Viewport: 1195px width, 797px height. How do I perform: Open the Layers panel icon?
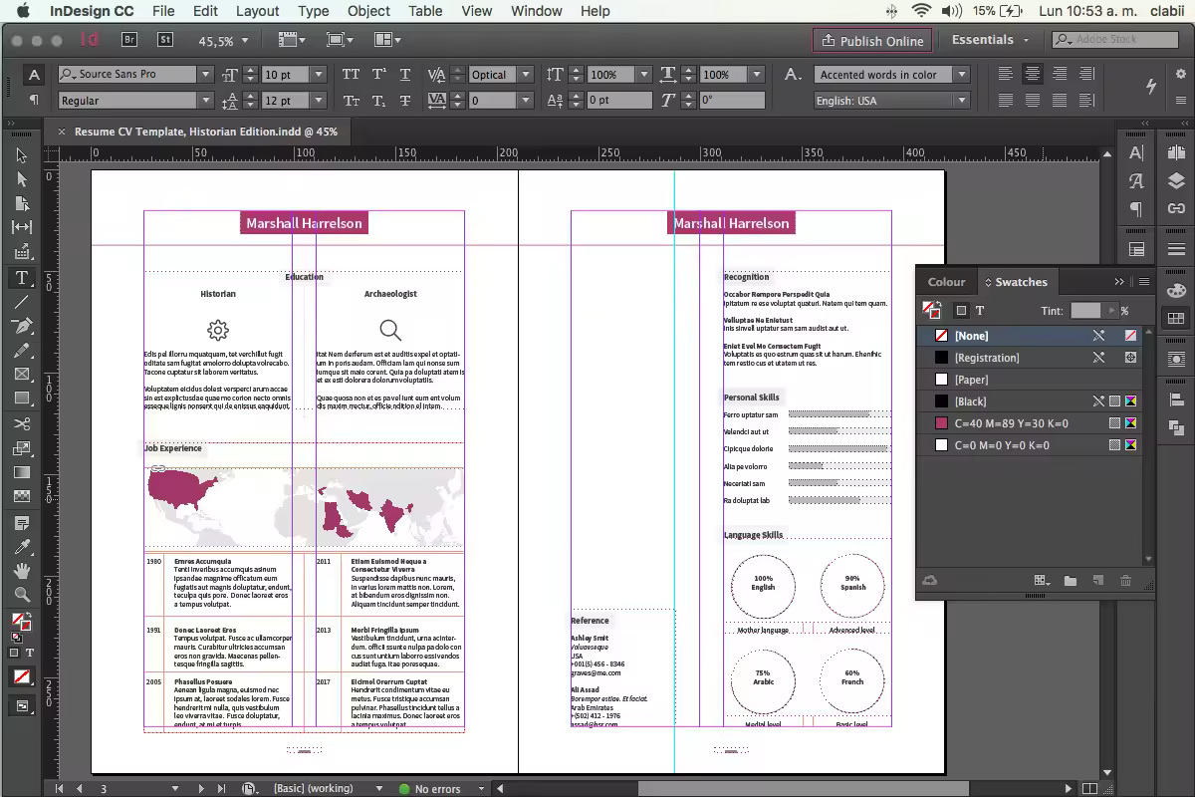[1176, 180]
